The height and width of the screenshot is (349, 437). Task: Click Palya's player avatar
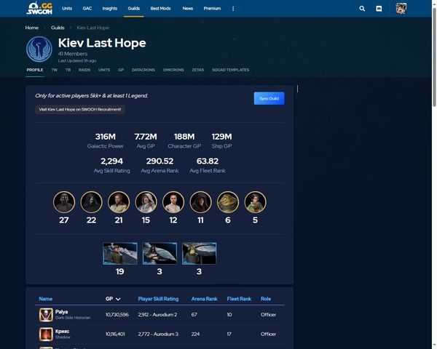[45, 315]
